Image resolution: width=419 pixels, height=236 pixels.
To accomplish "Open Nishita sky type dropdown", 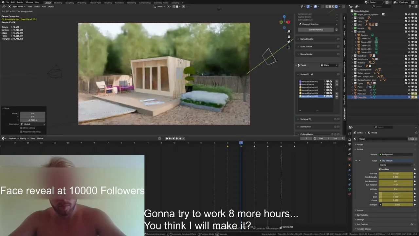I will (x=396, y=165).
